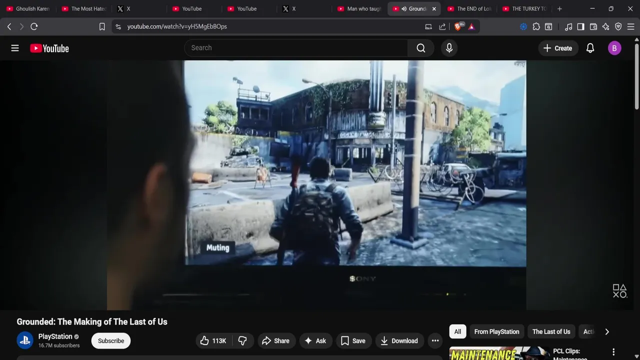Select The Last of Us filter chip
This screenshot has height=360, width=640.
tap(551, 331)
